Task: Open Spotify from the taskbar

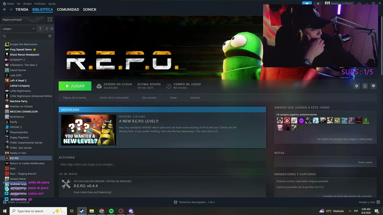Action: point(111,211)
